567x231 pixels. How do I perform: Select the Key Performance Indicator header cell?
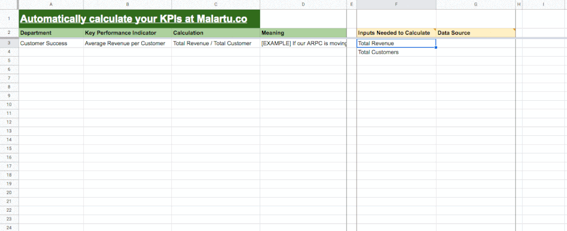coord(128,33)
